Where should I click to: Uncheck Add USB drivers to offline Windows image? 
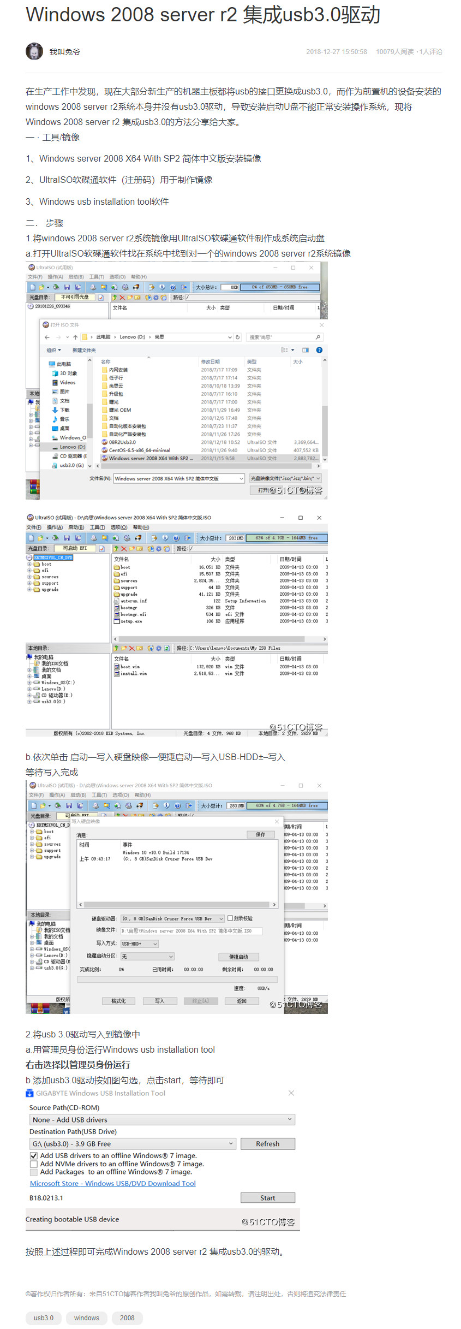[34, 1156]
